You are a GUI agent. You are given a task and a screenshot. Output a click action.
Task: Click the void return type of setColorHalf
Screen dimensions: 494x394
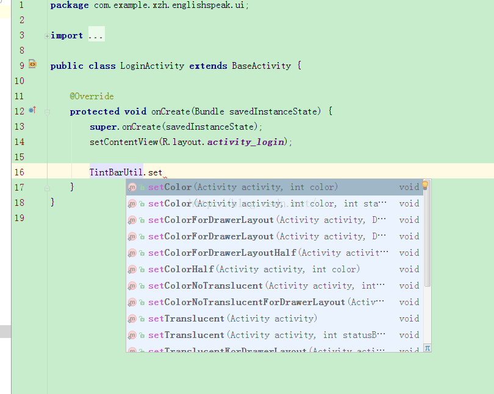click(x=409, y=269)
